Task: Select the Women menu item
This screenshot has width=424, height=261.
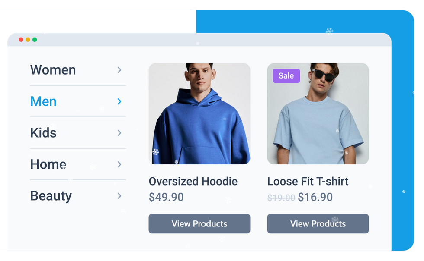Action: coord(53,70)
